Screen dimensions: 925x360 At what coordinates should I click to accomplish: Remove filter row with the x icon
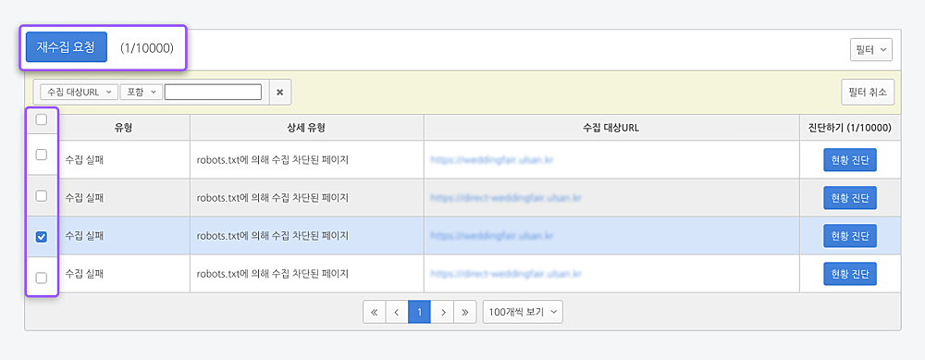(280, 92)
